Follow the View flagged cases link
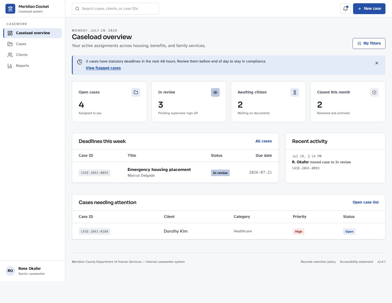Viewport: 392px width, 303px height. click(x=103, y=68)
